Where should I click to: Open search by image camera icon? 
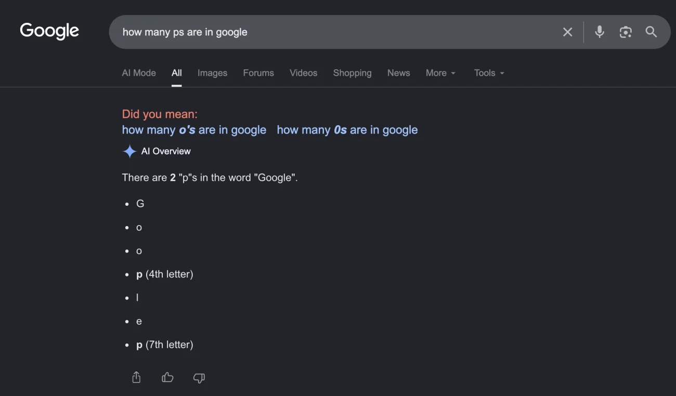pyautogui.click(x=626, y=32)
